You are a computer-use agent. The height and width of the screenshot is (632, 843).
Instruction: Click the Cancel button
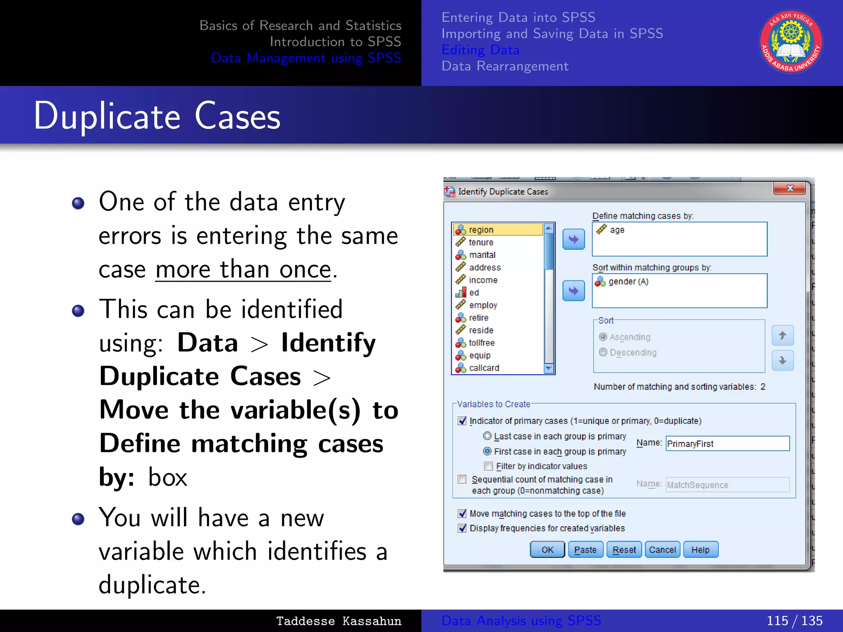662,550
